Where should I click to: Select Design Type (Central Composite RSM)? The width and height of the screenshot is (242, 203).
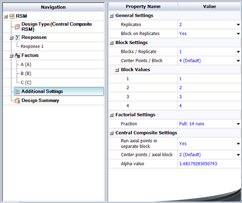coord(56,26)
